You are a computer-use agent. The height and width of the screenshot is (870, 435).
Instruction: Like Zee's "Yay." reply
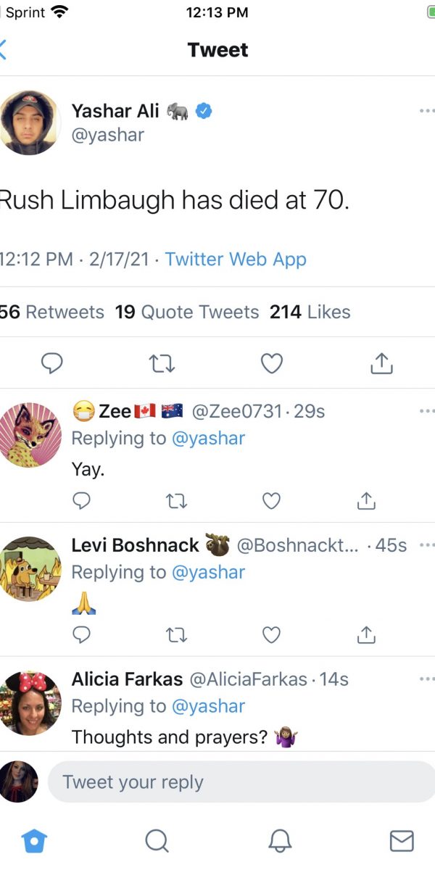[x=271, y=500]
